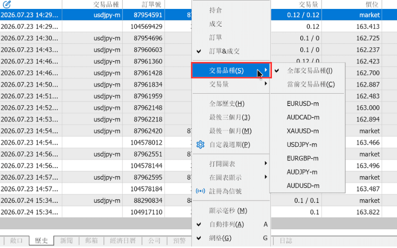Toggle 網格(G) checked option
Image resolution: width=397 pixels, height=248 pixels.
click(220, 238)
